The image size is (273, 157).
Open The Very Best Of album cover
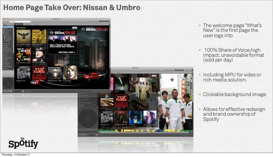pos(39,36)
